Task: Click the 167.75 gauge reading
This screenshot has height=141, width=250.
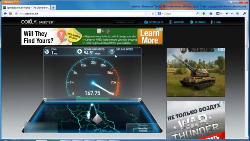Action: pyautogui.click(x=93, y=93)
